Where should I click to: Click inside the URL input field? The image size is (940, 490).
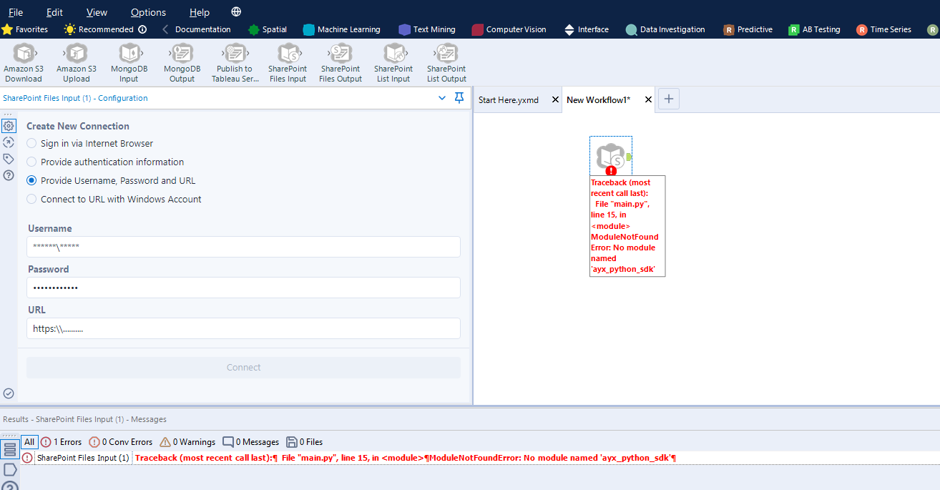click(x=243, y=328)
